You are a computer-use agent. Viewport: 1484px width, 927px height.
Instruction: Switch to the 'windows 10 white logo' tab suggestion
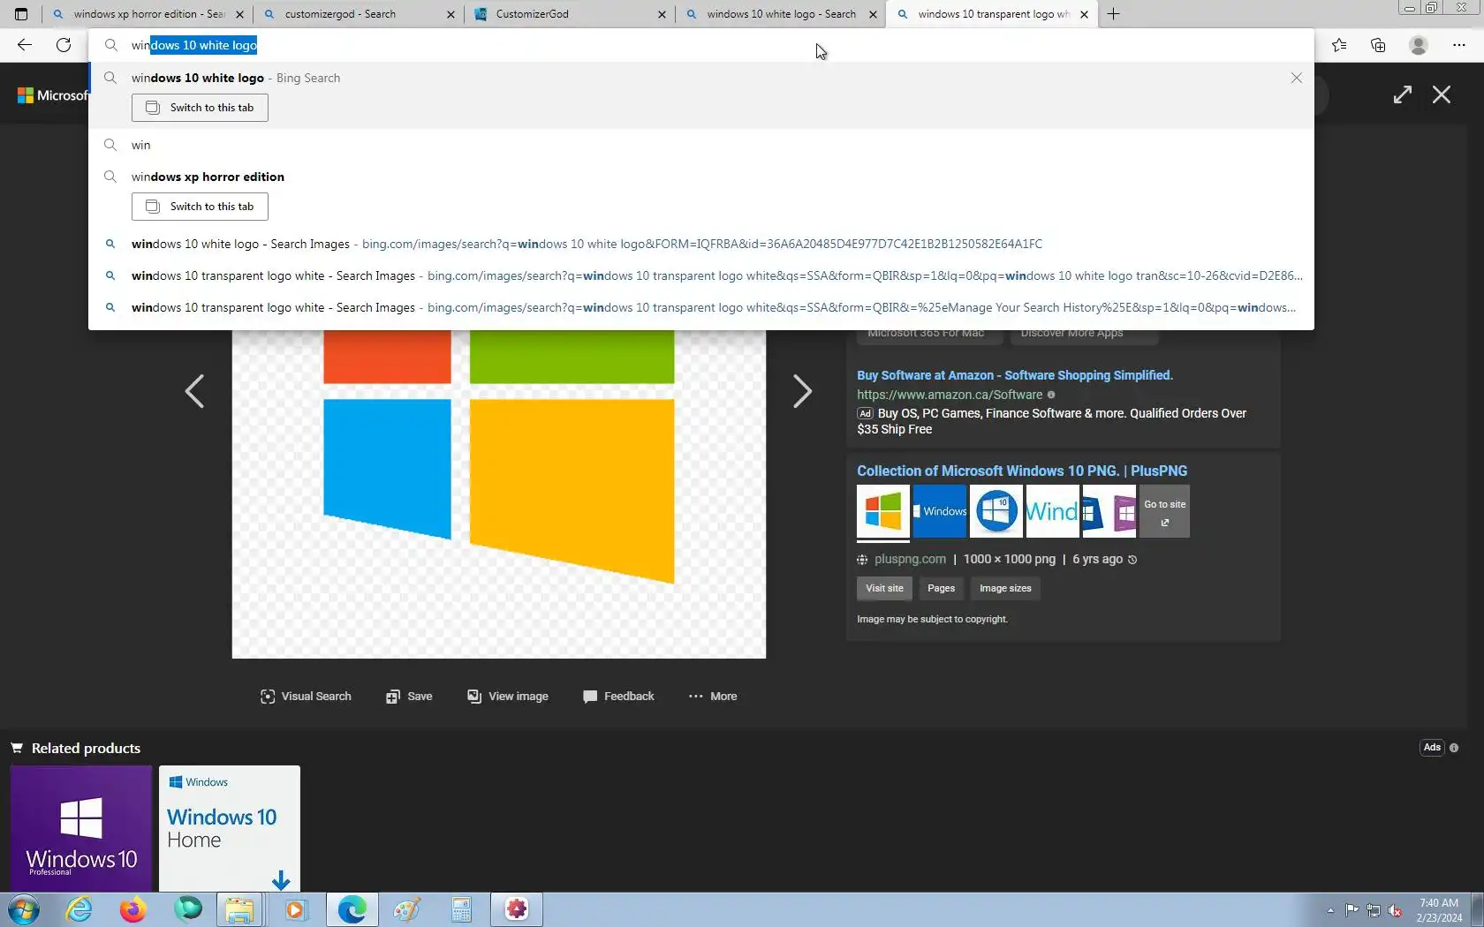200,108
